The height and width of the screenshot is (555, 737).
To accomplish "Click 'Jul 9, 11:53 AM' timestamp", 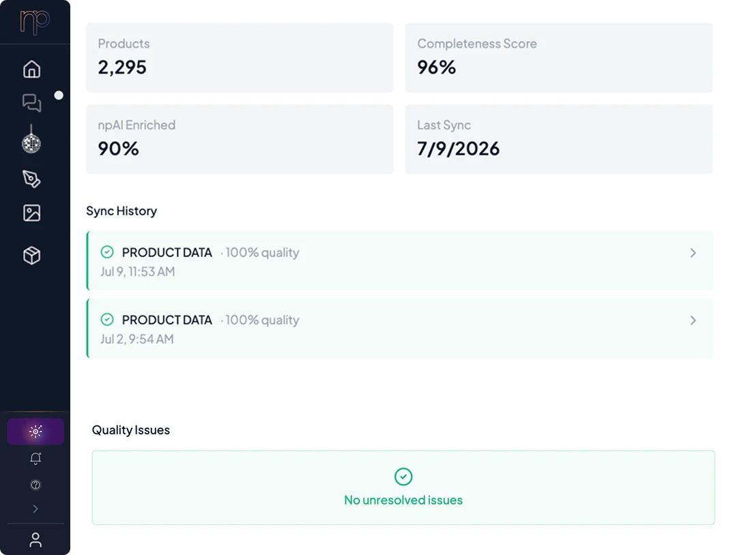I will click(137, 272).
